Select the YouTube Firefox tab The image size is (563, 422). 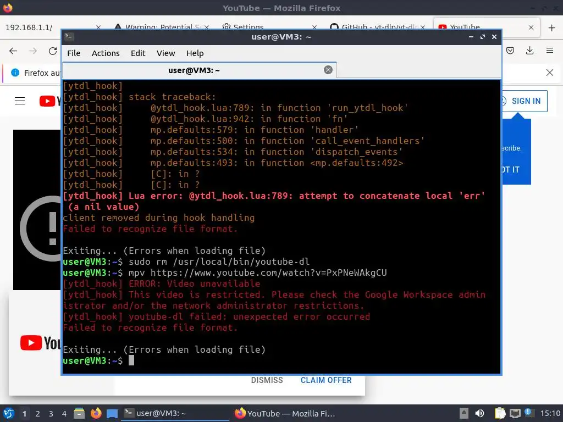pos(487,27)
